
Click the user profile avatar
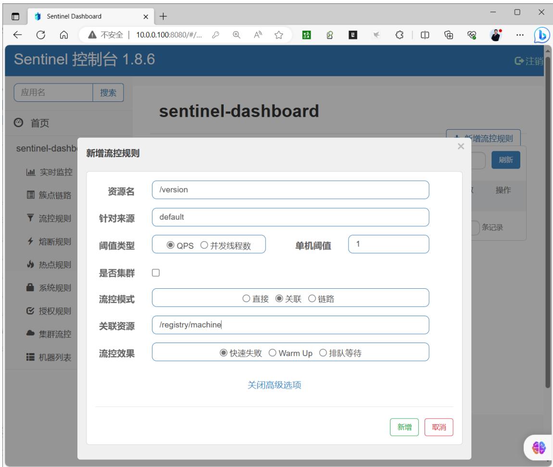496,35
